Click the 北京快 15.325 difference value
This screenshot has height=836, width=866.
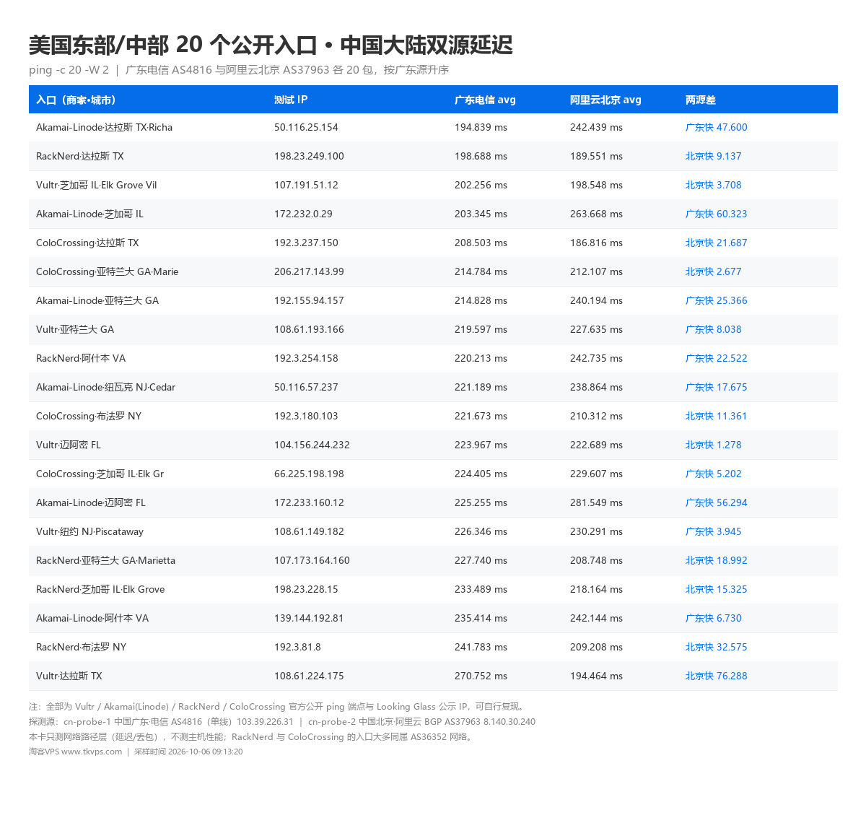[717, 589]
